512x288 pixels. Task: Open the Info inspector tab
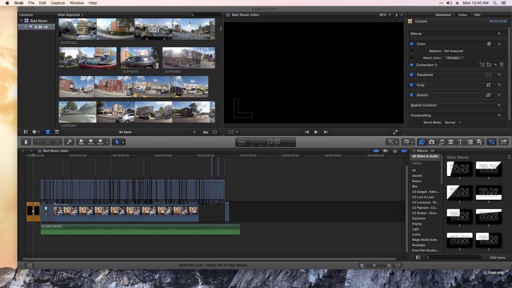point(477,14)
